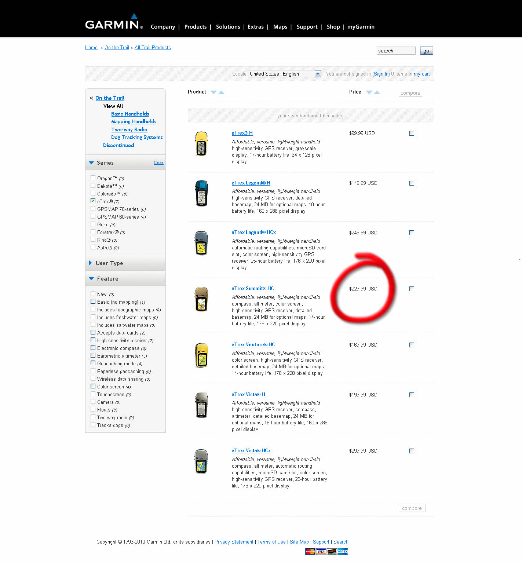The height and width of the screenshot is (563, 522).
Task: Open the eTrex Summit HC product image
Action: tap(201, 299)
